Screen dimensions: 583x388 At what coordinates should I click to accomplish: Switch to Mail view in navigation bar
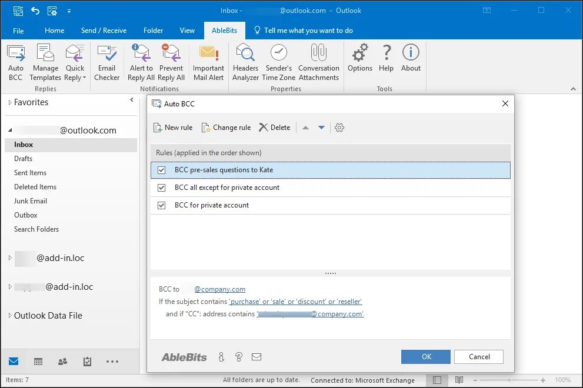coord(14,361)
